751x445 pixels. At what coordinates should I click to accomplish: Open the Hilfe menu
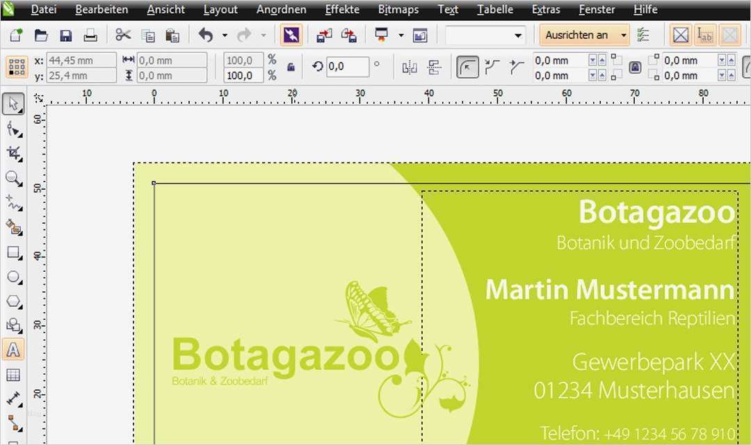(645, 9)
